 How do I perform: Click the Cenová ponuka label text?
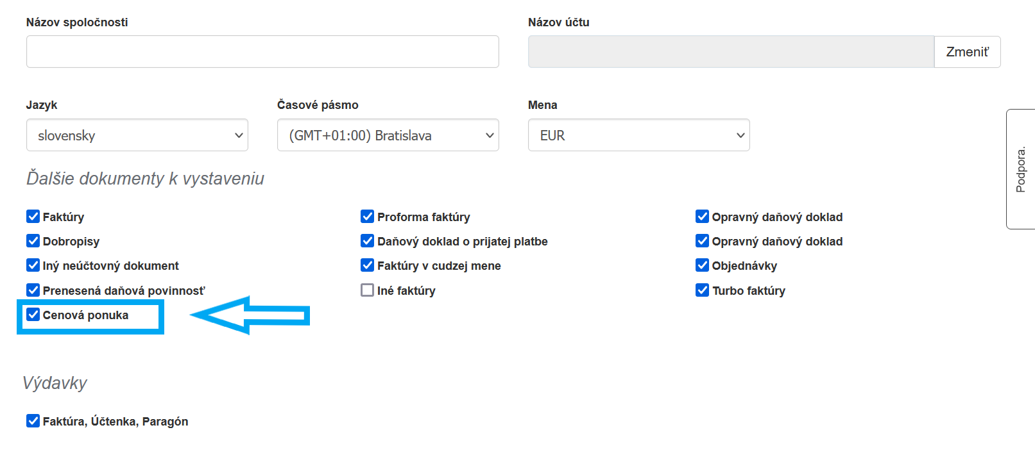85,315
